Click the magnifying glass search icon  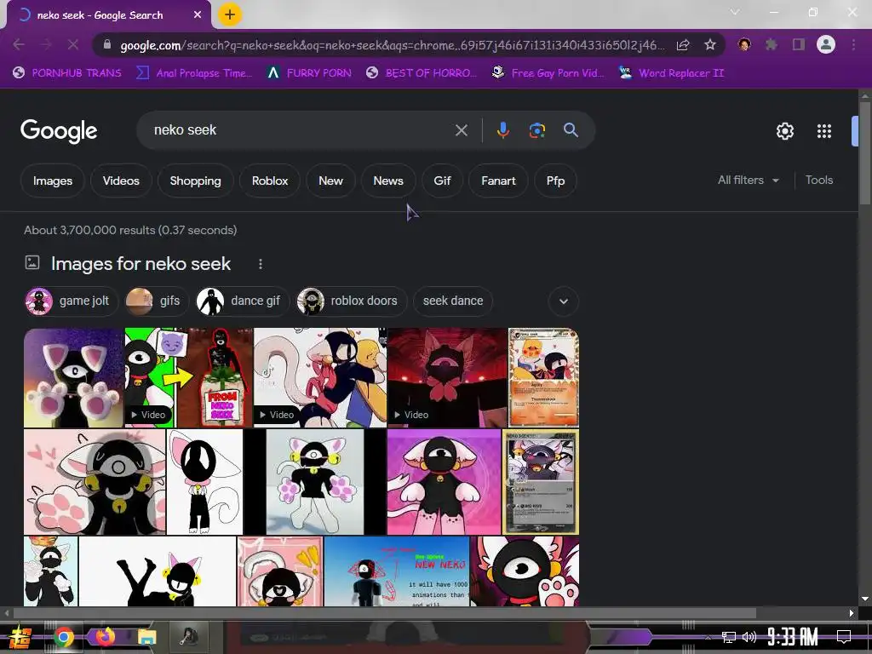click(571, 130)
